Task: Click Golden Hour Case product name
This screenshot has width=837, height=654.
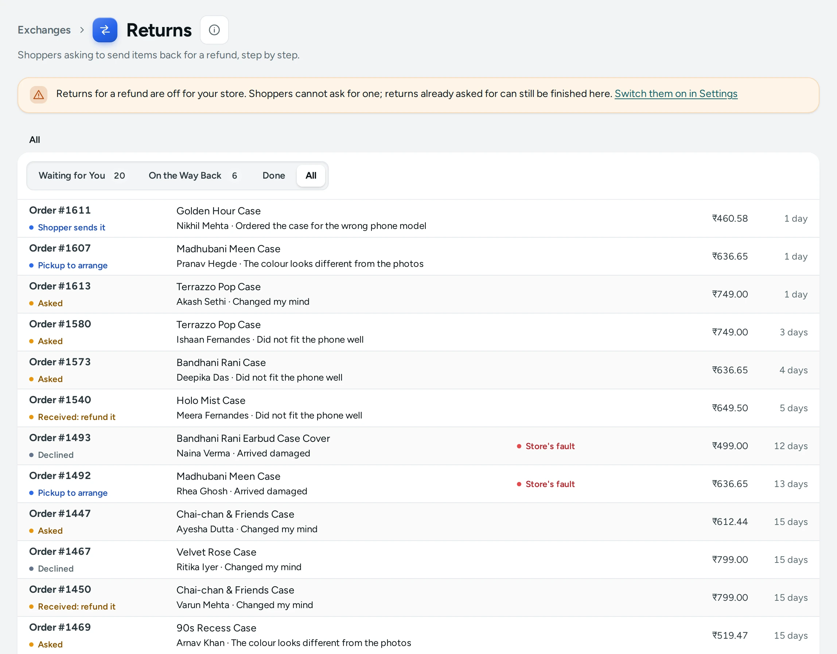Action: tap(218, 211)
